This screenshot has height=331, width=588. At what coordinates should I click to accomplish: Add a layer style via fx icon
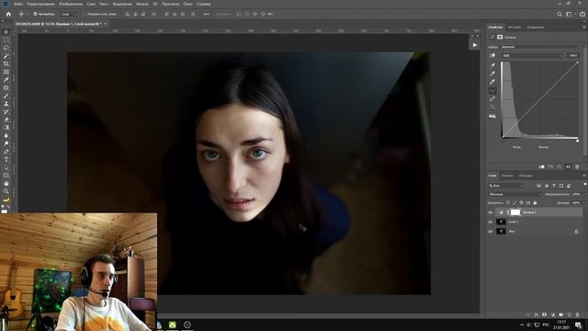[537, 314]
